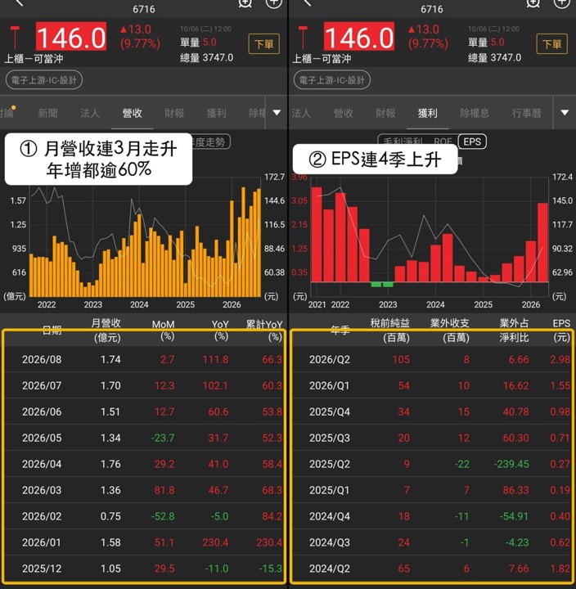
Task: Switch to 獲利 tab in left panel
Action: [x=217, y=113]
